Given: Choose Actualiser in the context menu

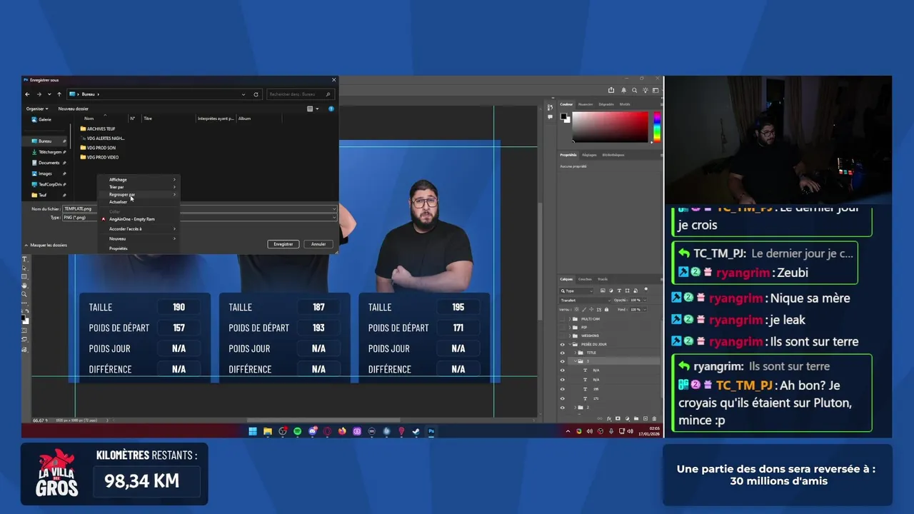Looking at the screenshot, I should tap(139, 202).
